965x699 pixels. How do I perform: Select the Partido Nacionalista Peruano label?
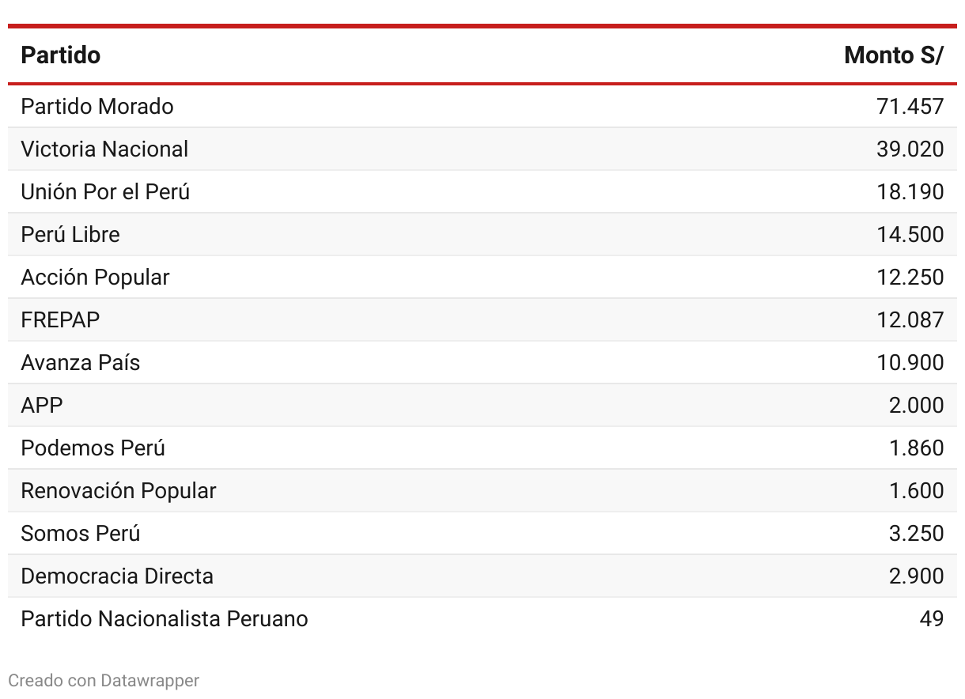point(164,619)
